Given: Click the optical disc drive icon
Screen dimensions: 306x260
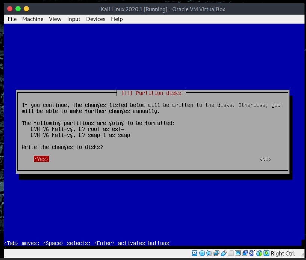Looking at the screenshot, I should (202, 253).
